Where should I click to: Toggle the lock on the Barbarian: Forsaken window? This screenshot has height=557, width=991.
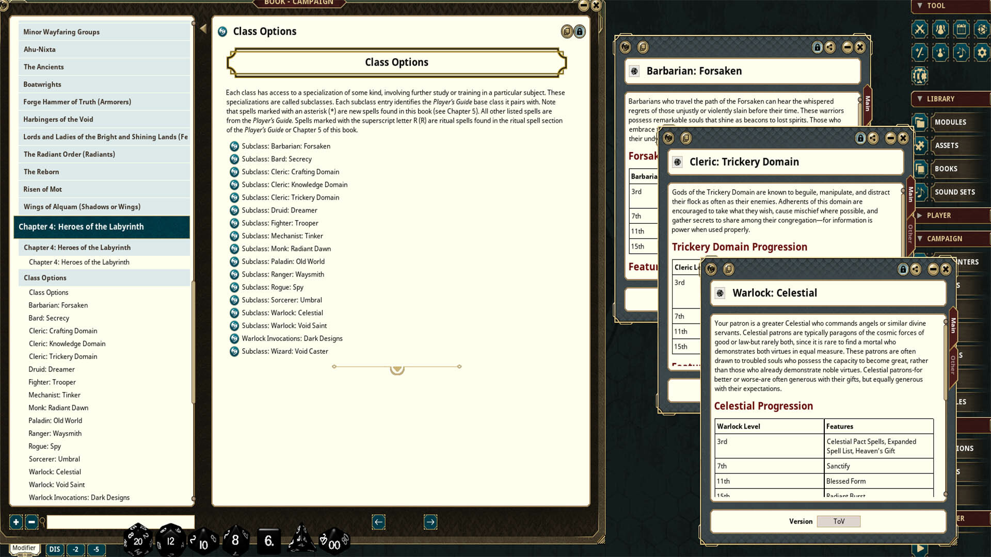(817, 47)
